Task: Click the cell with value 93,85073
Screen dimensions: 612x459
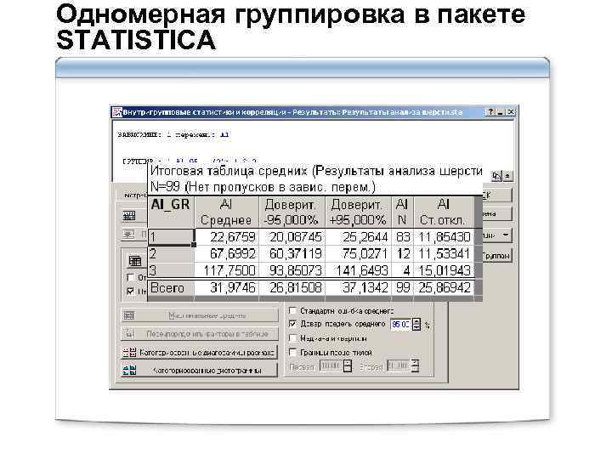Action: click(292, 270)
